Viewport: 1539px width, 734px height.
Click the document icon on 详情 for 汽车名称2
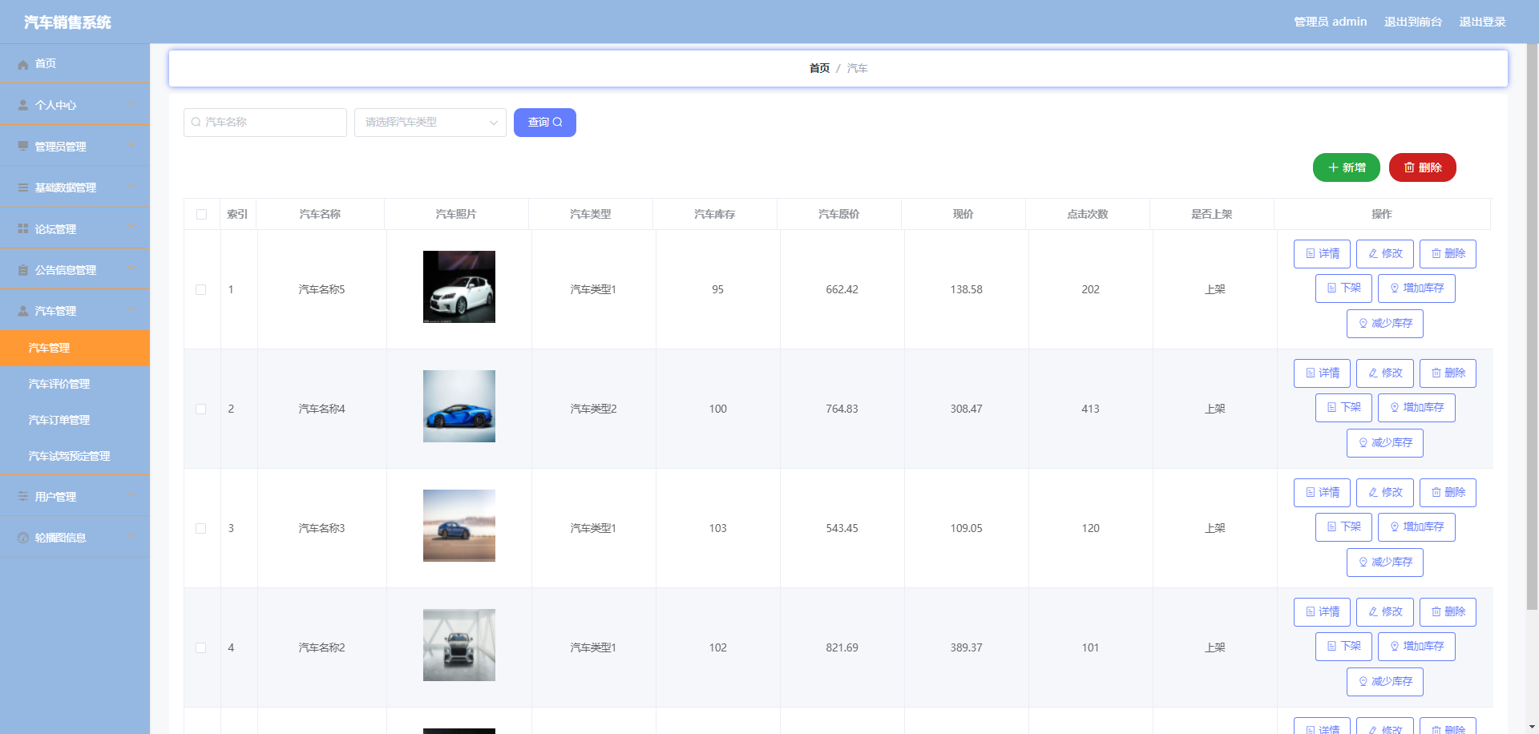coord(1311,611)
